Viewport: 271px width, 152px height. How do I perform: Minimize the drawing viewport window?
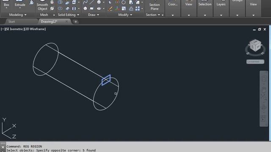[x=254, y=30]
